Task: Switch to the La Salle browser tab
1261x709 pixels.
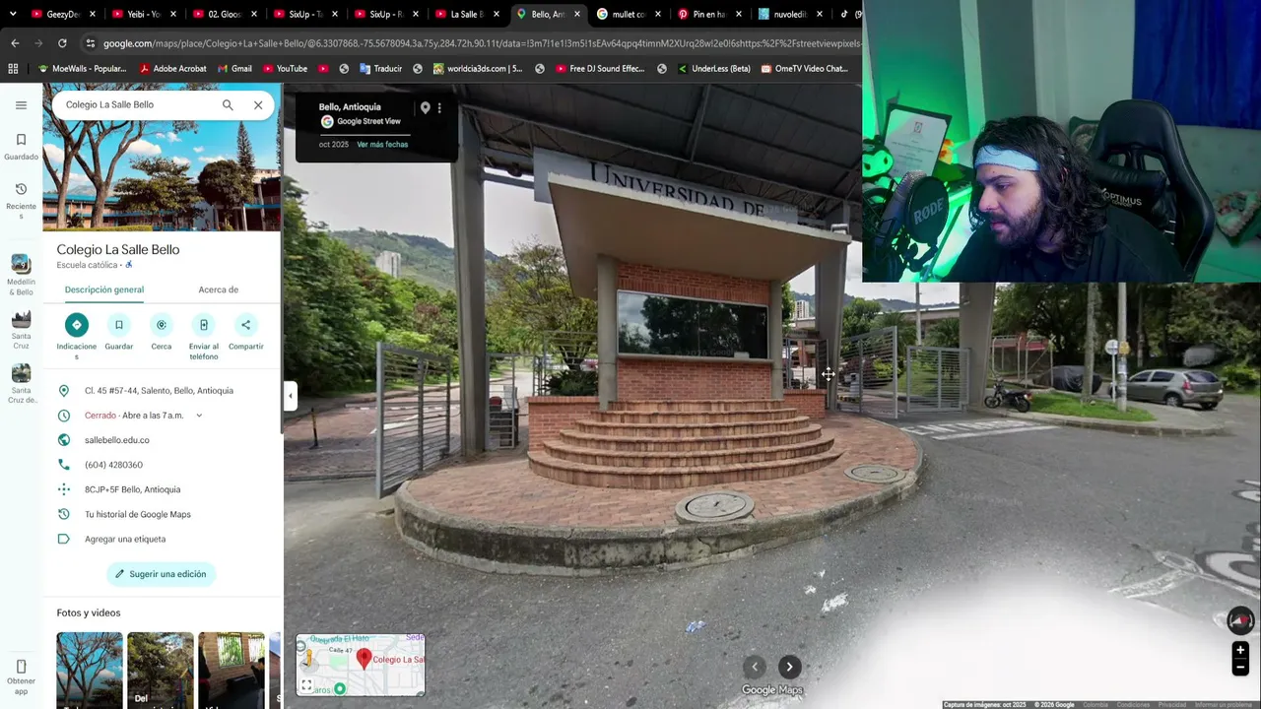Action: 467,14
